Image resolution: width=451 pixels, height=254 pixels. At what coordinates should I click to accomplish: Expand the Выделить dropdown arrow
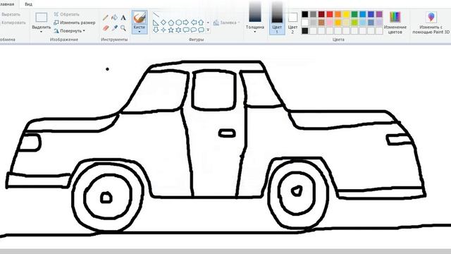[42, 32]
